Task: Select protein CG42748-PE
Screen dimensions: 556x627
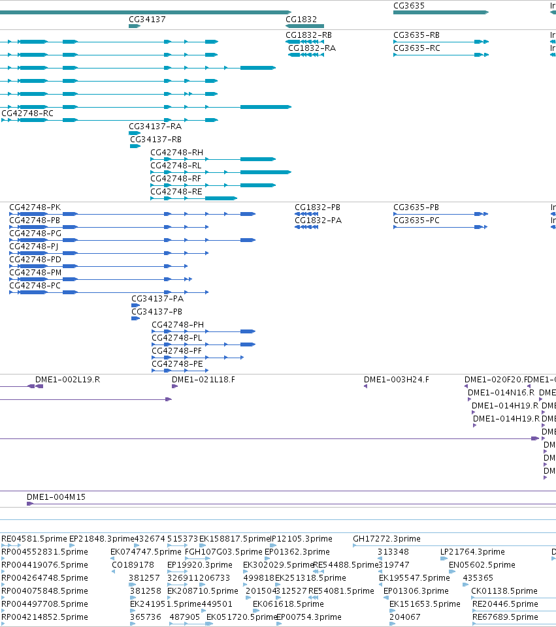Action: click(177, 364)
